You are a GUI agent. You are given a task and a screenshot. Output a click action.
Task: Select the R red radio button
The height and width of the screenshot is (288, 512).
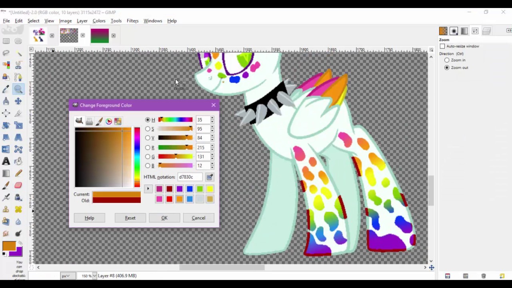148,148
